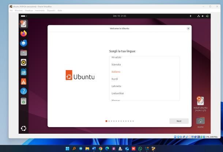Click the power icon in Ubuntu top bar
This screenshot has width=223, height=152.
click(207, 16)
